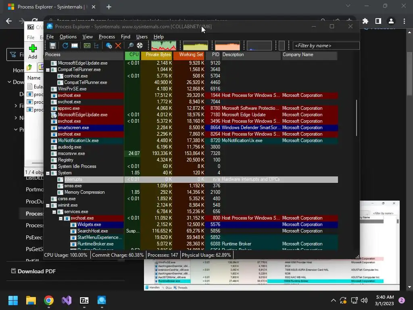Sort by Private Bytes column header
Image resolution: width=413 pixels, height=310 pixels.
156,55
